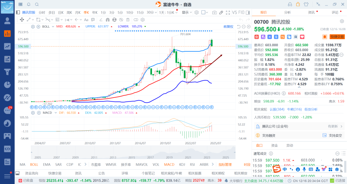The image size is (347, 184).
Task: Open the search magnifier in title bar
Action: [x=37, y=4]
